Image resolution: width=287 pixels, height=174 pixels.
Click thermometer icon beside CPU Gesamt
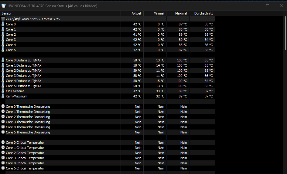3,91
